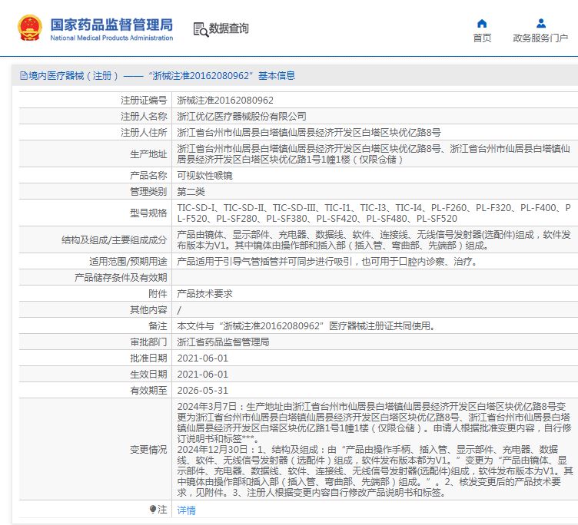Click the expiry date 2026-05-31 value
The height and width of the screenshot is (525, 578).
[203, 389]
